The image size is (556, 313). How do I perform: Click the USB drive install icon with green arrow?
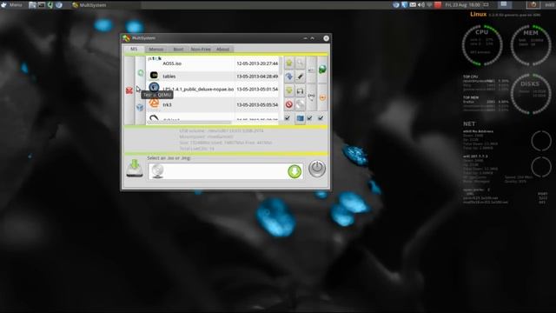[x=135, y=169]
